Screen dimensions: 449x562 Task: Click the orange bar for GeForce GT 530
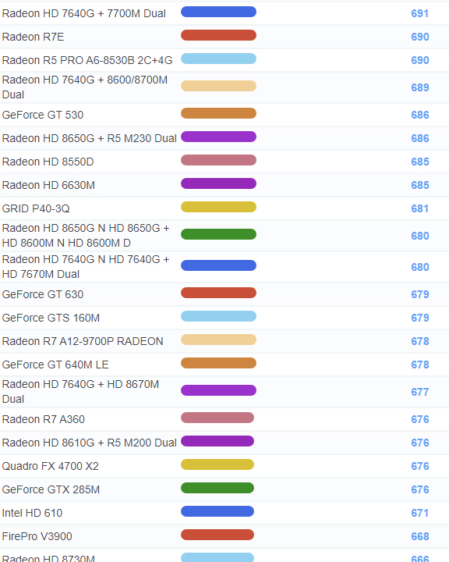[218, 113]
